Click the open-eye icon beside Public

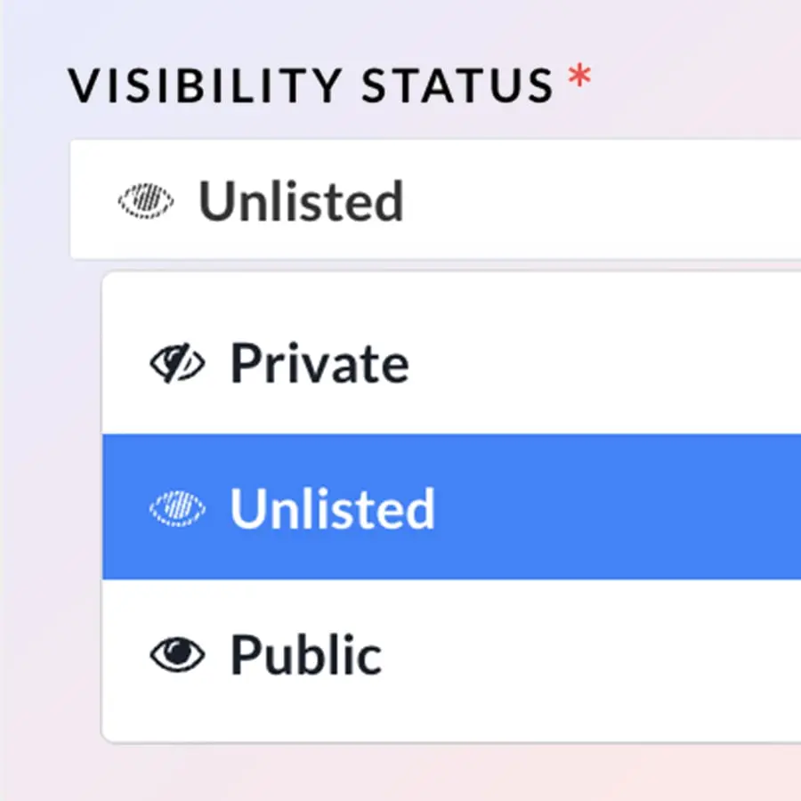click(176, 655)
